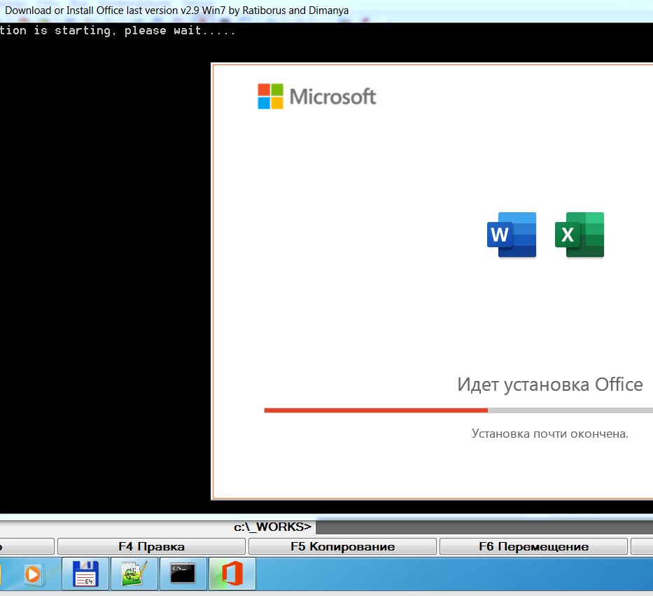The image size is (653, 596).
Task: Switch to the command prompt taskbar icon
Action: pos(183,574)
